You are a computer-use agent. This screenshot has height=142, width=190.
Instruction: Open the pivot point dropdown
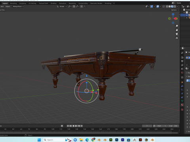coord(70,6)
